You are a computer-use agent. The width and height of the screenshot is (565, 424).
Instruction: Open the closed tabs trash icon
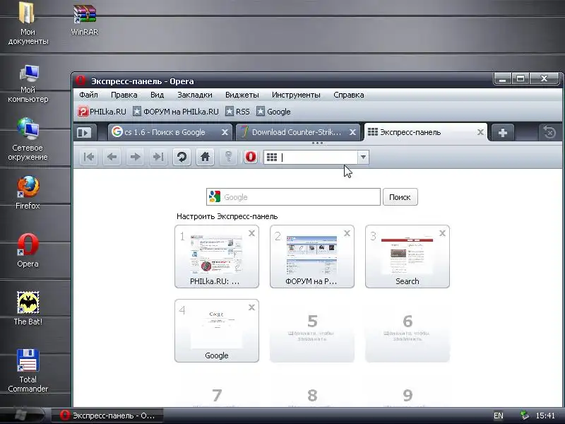click(549, 133)
